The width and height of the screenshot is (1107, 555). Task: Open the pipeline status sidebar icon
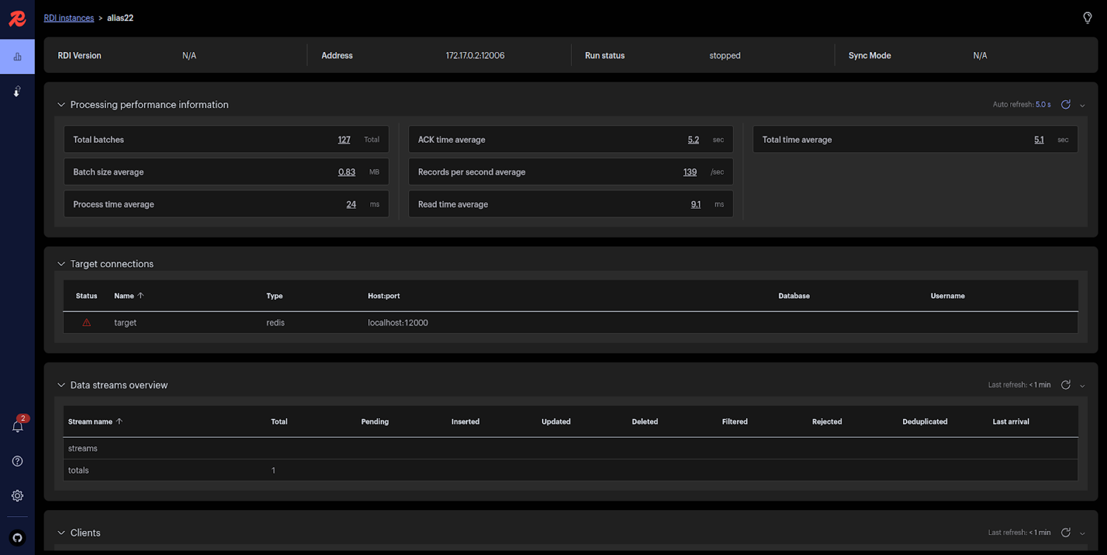tap(17, 57)
